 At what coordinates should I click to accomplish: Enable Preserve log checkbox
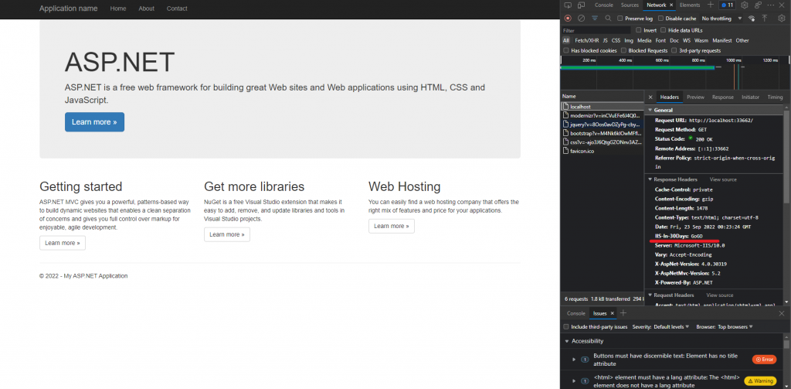point(620,19)
